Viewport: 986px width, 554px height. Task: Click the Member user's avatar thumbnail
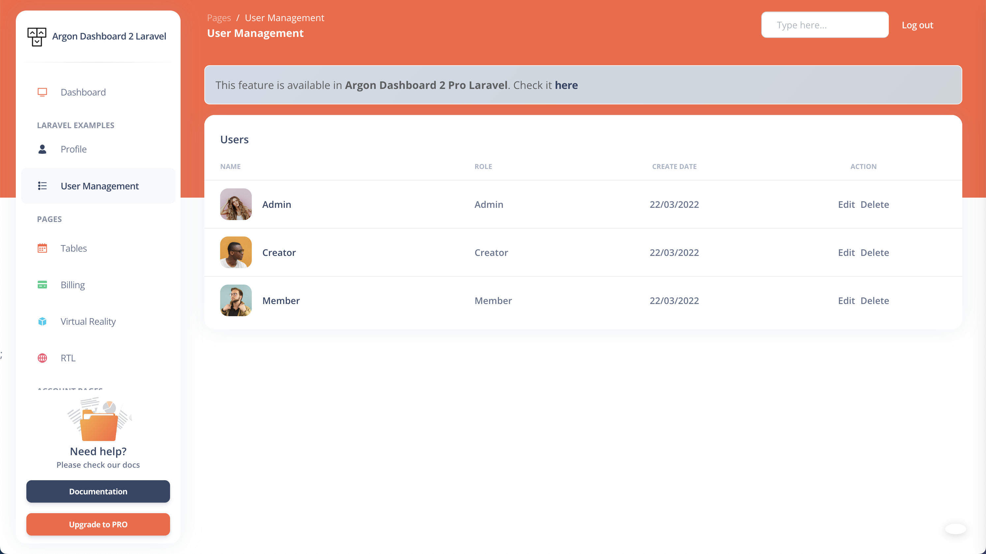(236, 300)
